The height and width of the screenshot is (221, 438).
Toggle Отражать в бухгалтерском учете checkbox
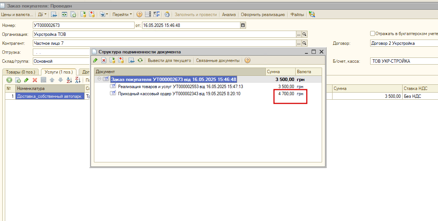click(372, 33)
